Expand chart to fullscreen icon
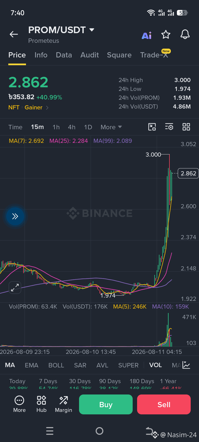Screen dimensions: 199x442 pyautogui.click(x=15, y=288)
